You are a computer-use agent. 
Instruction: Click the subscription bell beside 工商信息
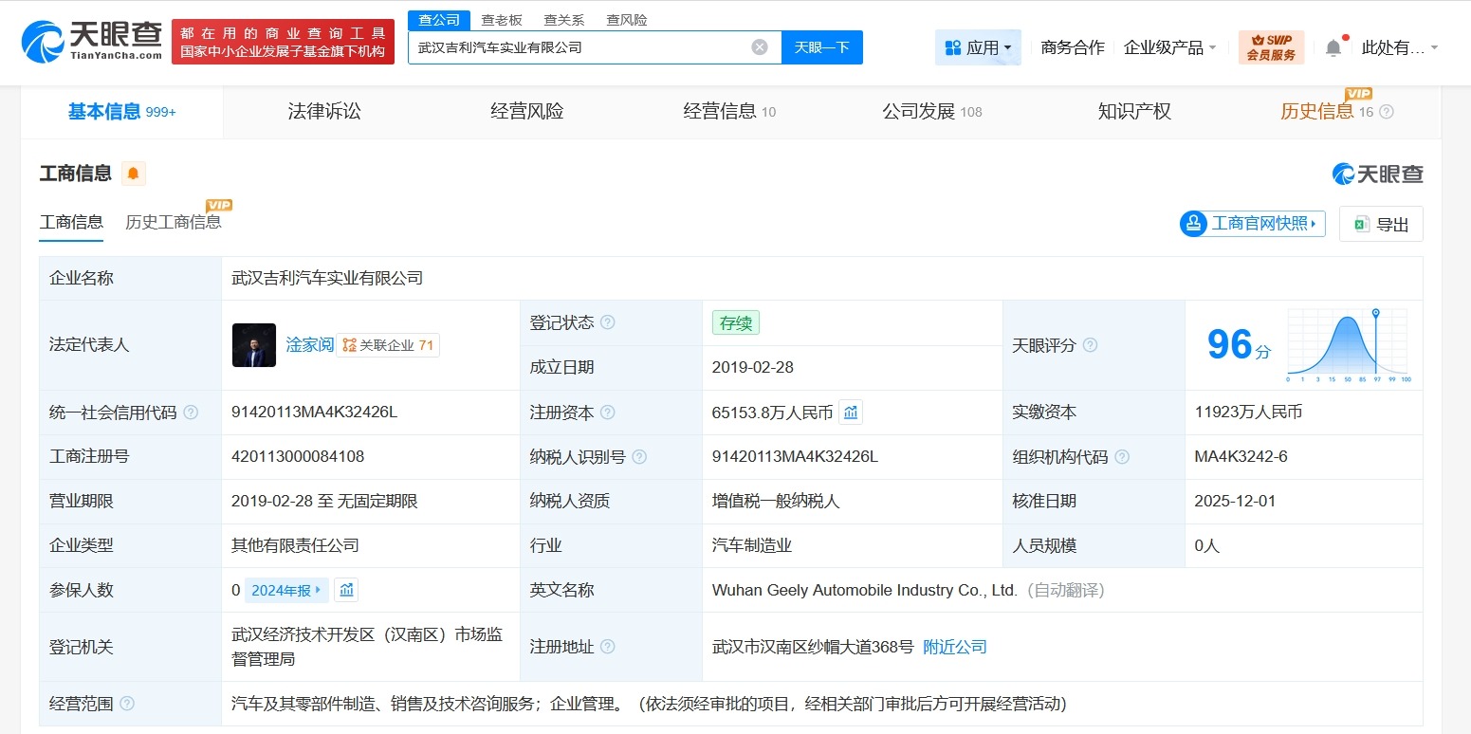pyautogui.click(x=133, y=173)
